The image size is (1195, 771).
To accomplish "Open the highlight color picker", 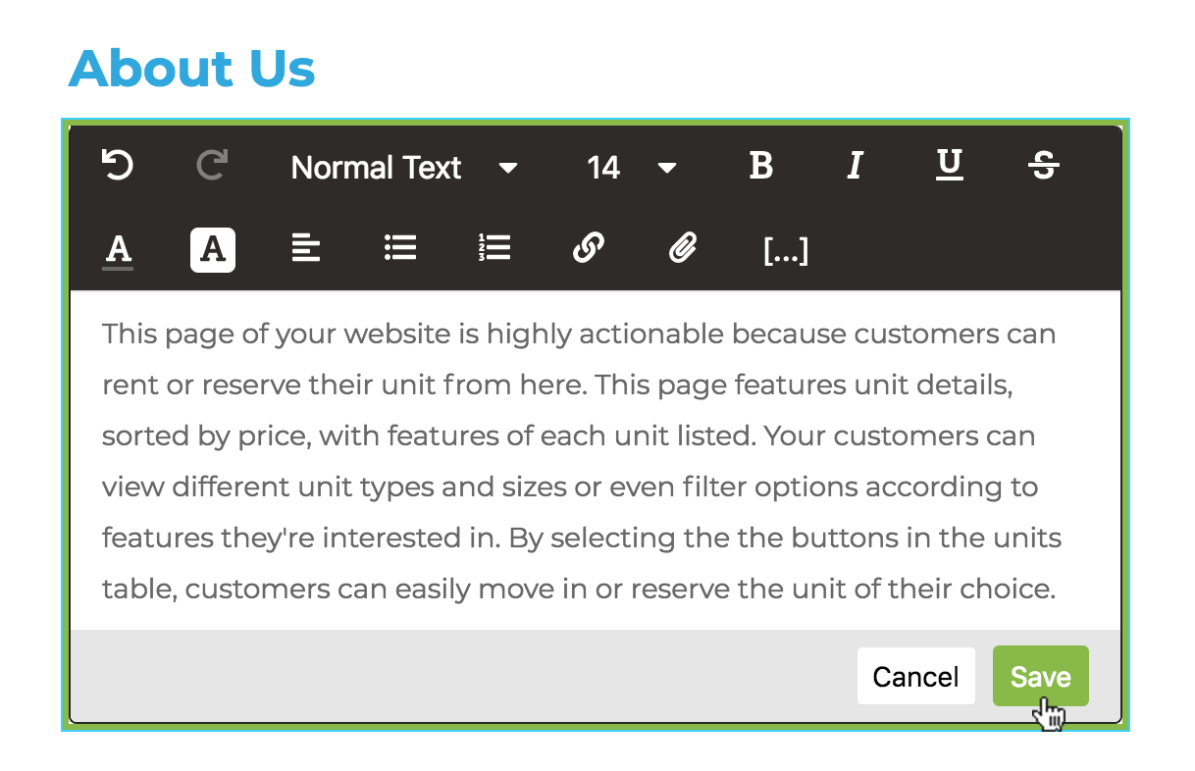I will point(212,248).
